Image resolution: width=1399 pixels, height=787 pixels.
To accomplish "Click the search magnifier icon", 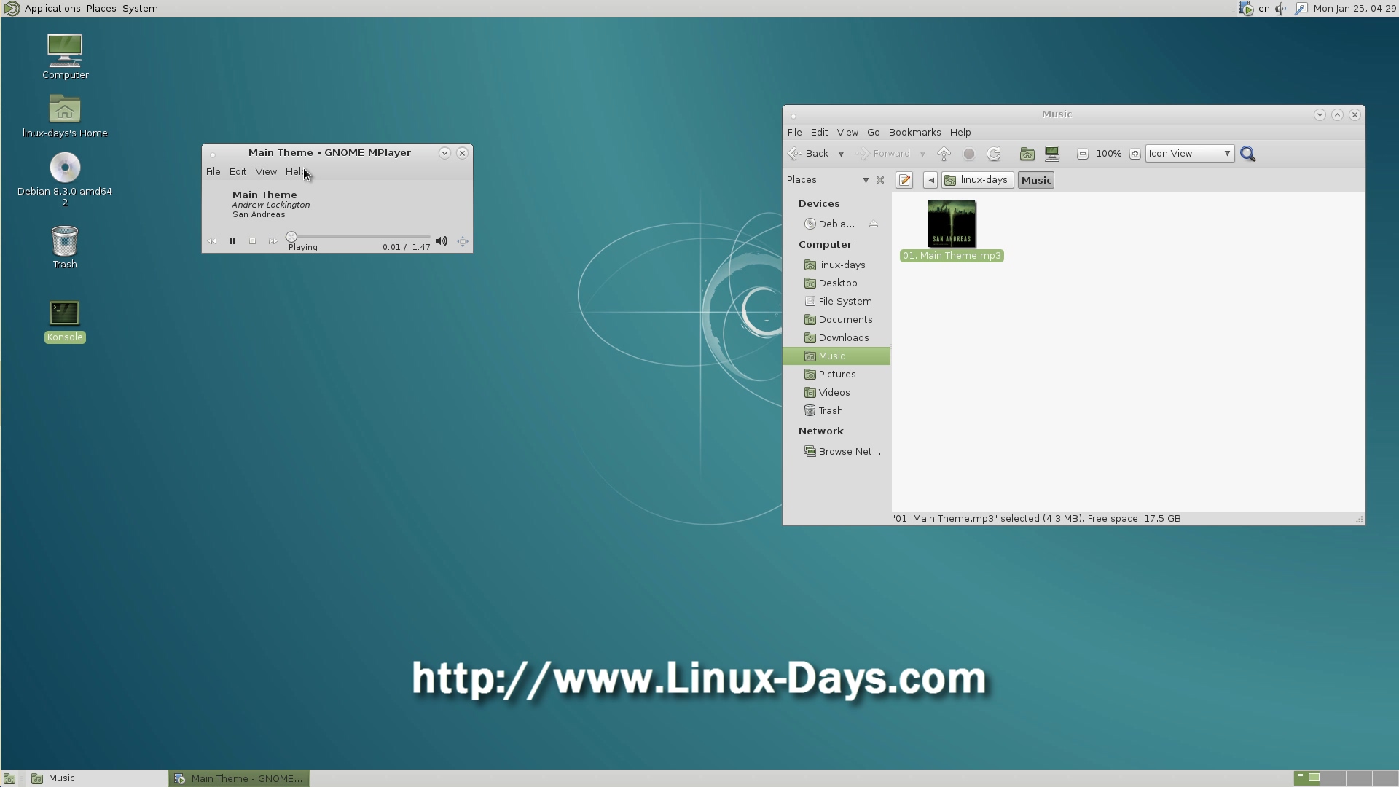I will pos(1248,154).
